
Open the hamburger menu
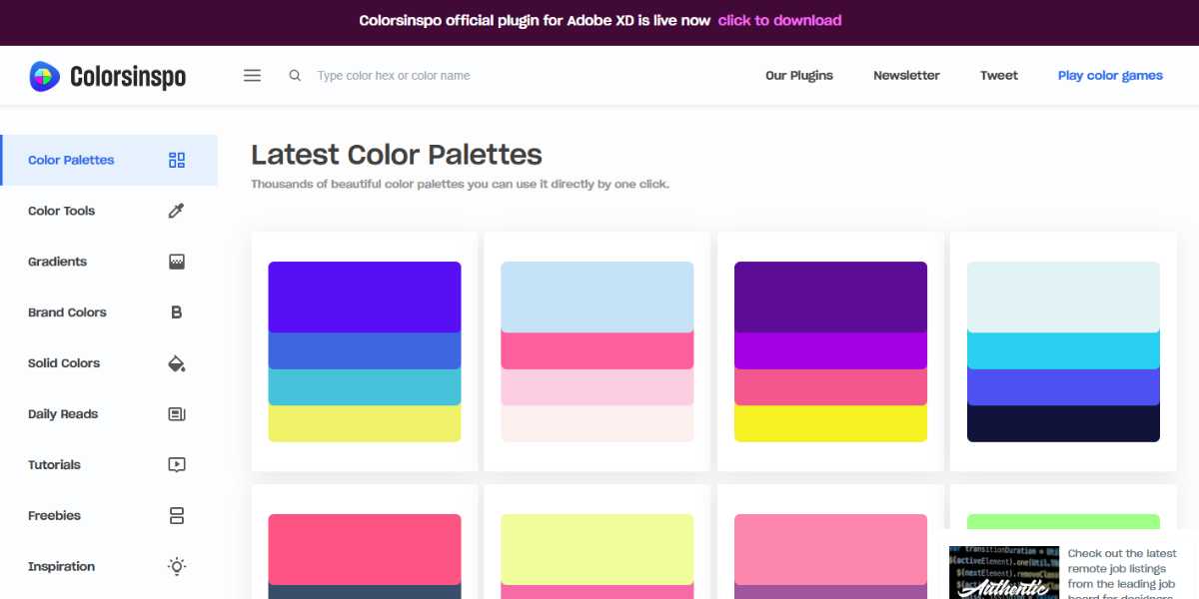click(252, 75)
